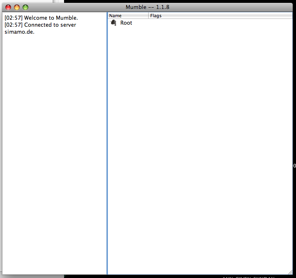Screen dimensions: 296x278
Task: Close the Mumble window with red button
Action: click(8, 7)
